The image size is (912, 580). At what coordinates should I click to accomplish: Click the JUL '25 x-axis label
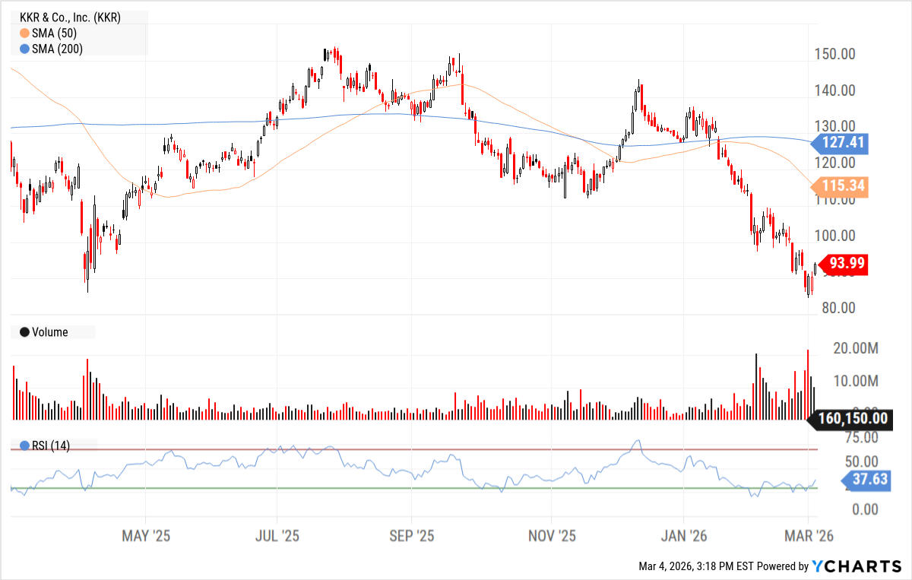coord(278,536)
